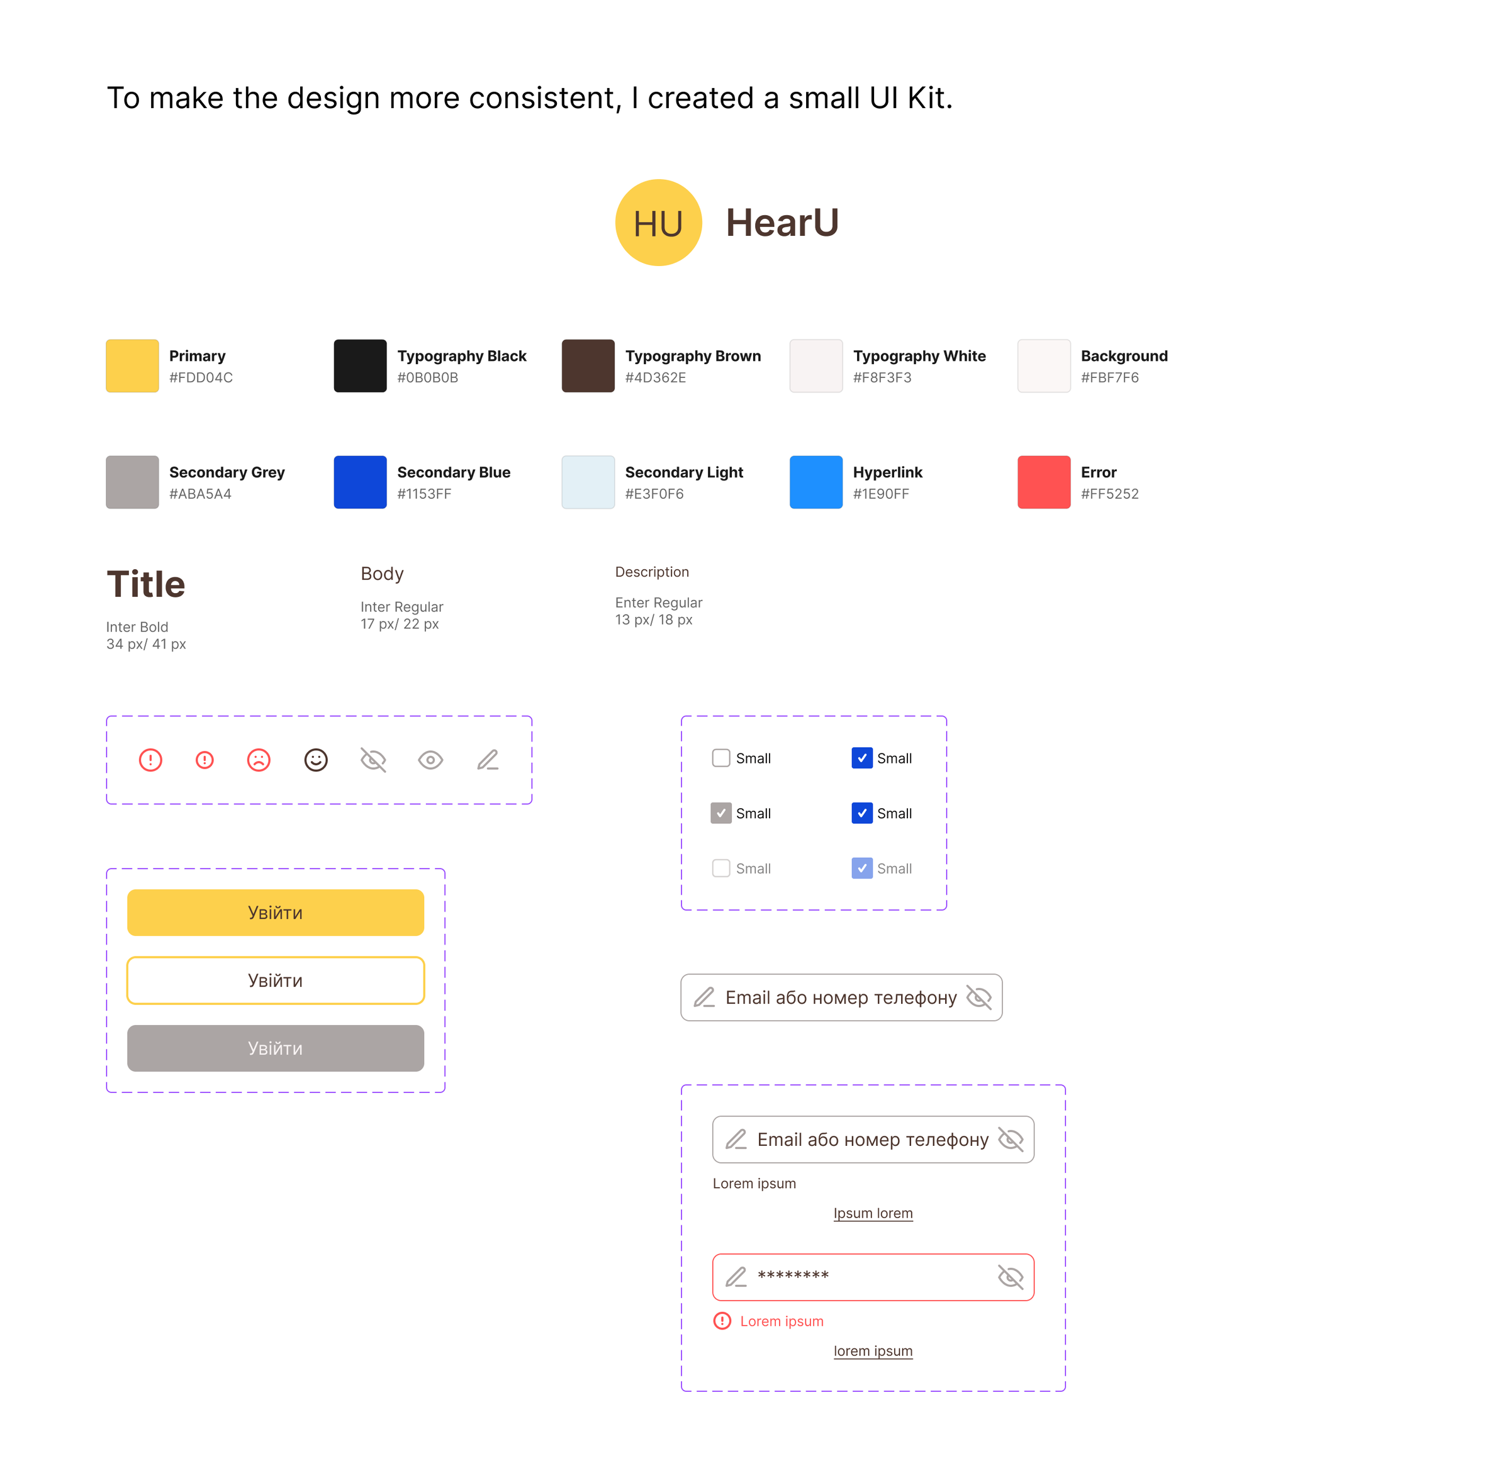Click the pencil edit icon in icon set

pyautogui.click(x=488, y=760)
